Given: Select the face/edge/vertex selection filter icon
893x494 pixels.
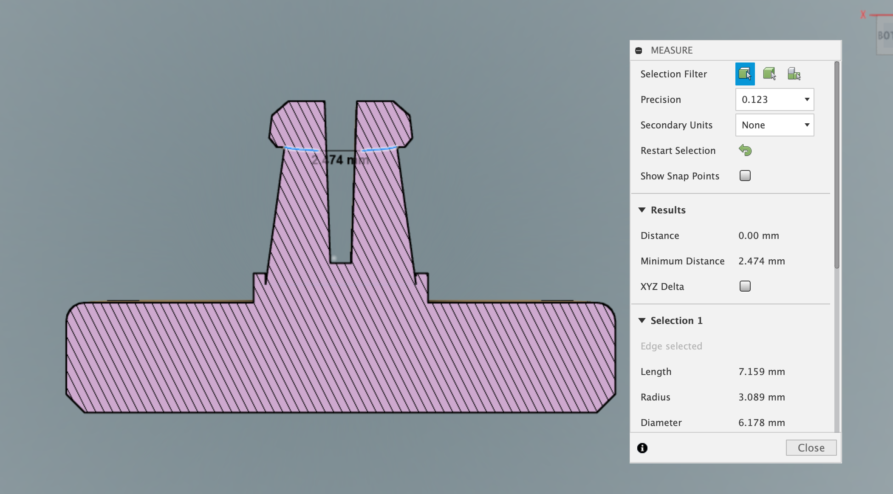Looking at the screenshot, I should pos(745,74).
